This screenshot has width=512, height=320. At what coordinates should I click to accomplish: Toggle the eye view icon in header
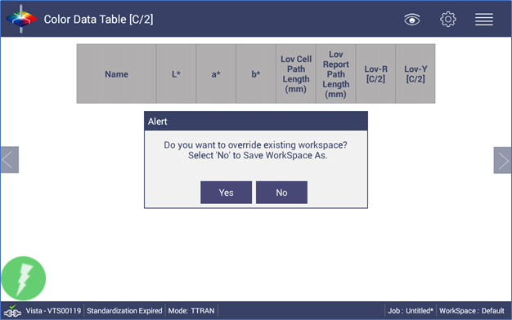[x=411, y=20]
